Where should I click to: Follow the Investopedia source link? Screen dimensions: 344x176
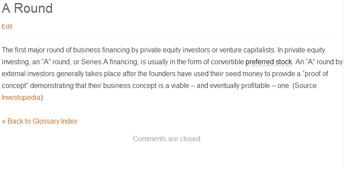(x=21, y=98)
